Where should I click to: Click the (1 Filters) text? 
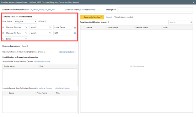(42, 21)
